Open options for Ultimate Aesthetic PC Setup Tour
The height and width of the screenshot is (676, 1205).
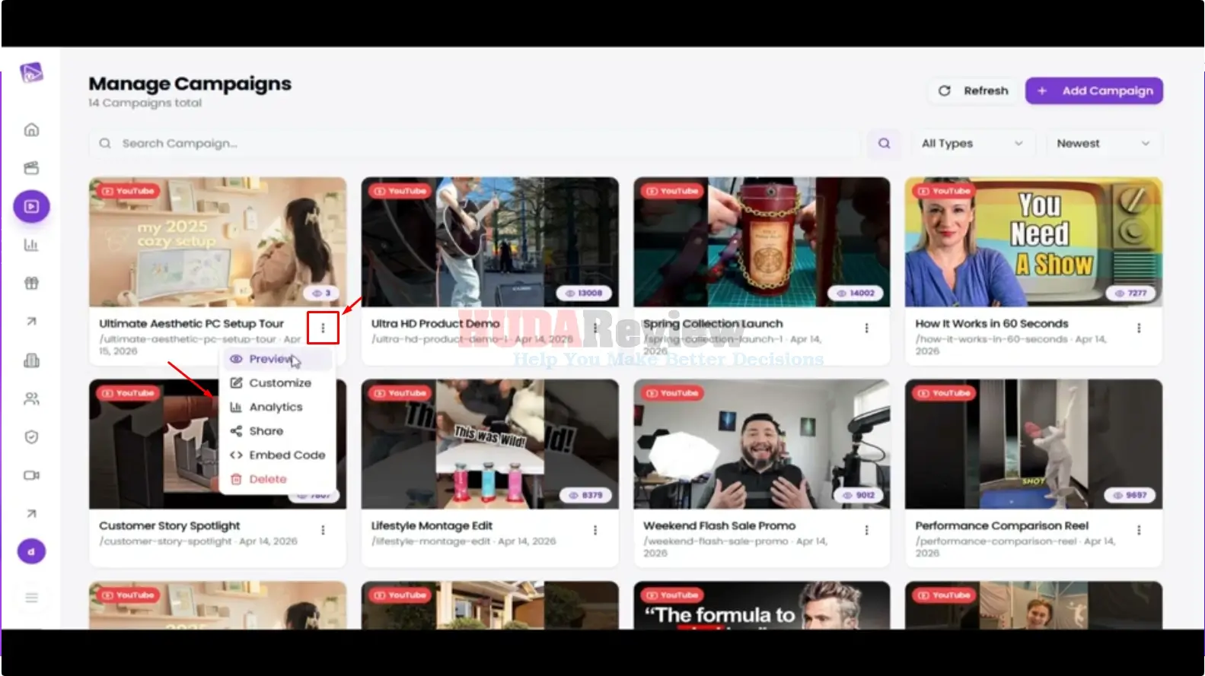[x=323, y=328]
